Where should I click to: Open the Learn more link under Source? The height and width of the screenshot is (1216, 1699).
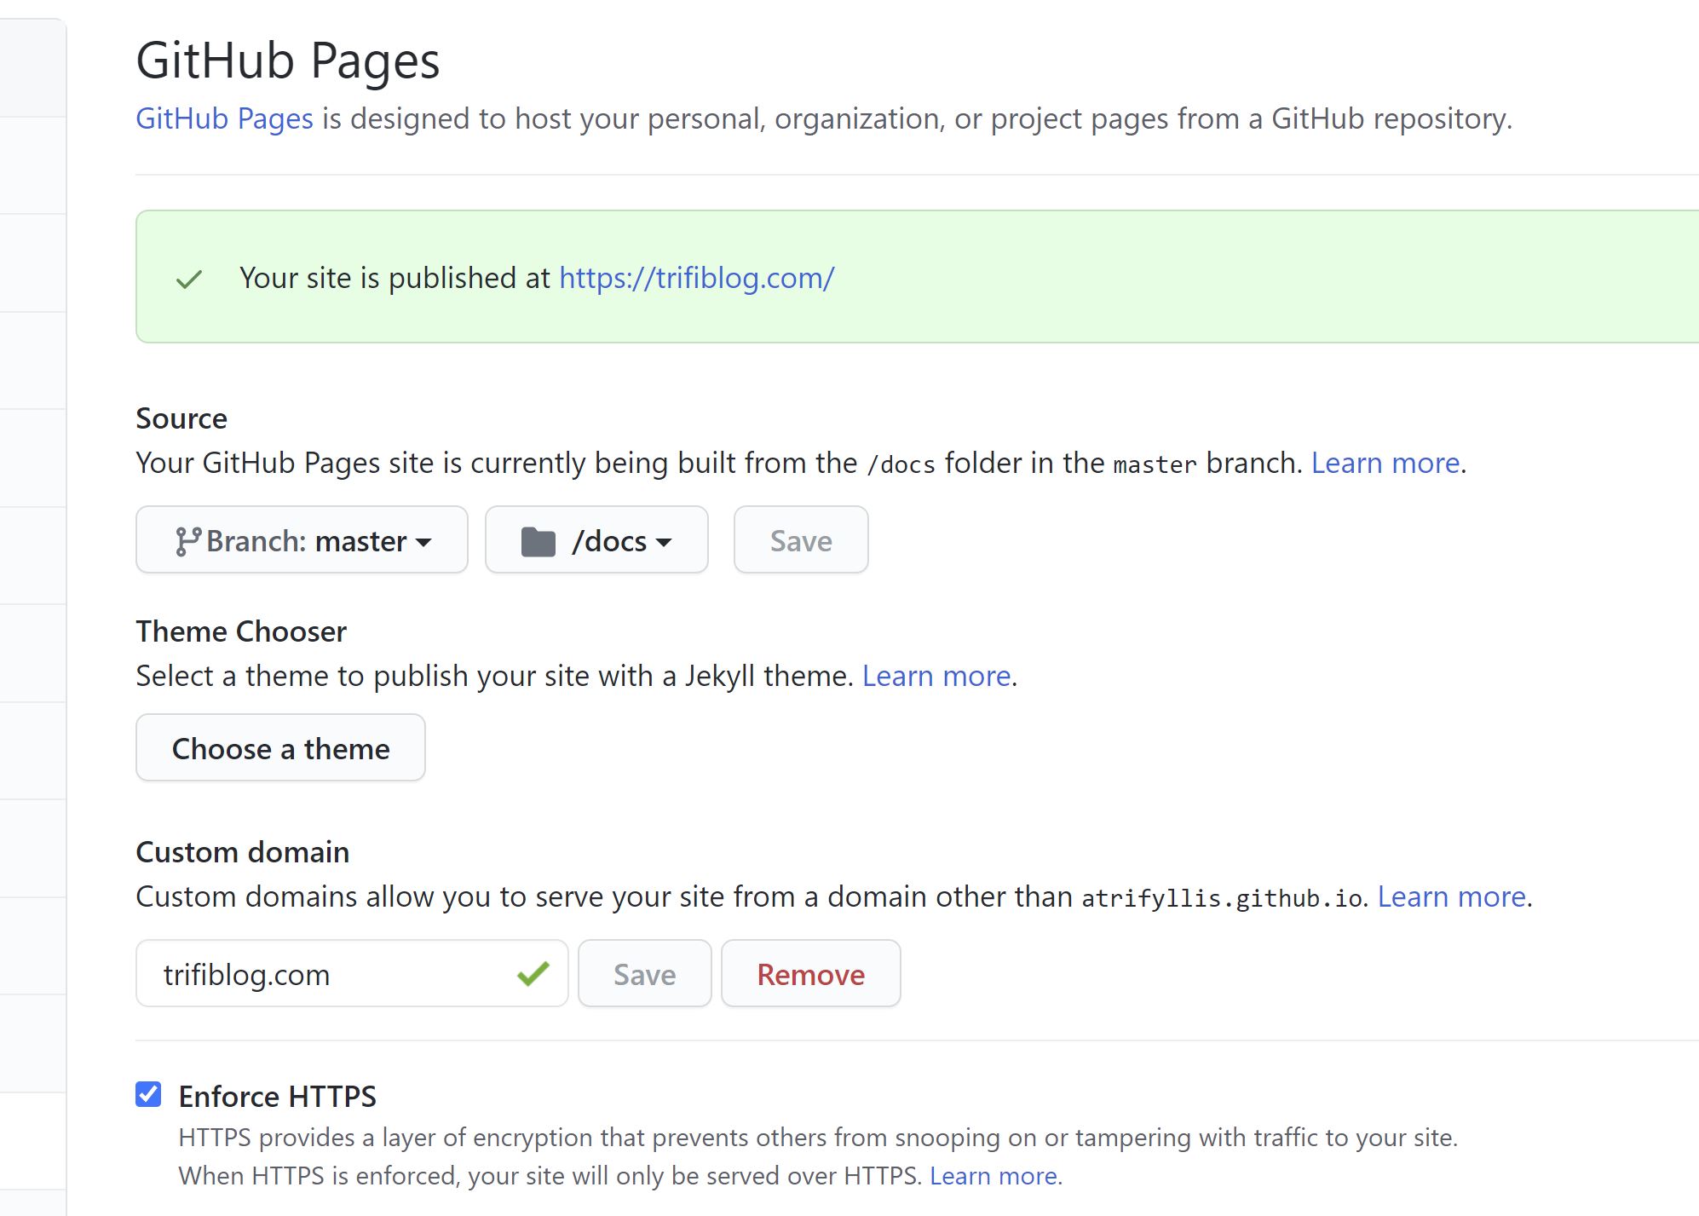1385,463
